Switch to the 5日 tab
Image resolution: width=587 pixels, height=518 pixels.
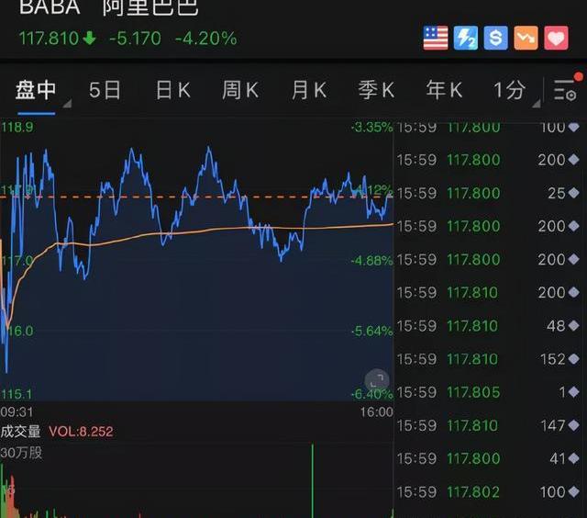click(105, 90)
